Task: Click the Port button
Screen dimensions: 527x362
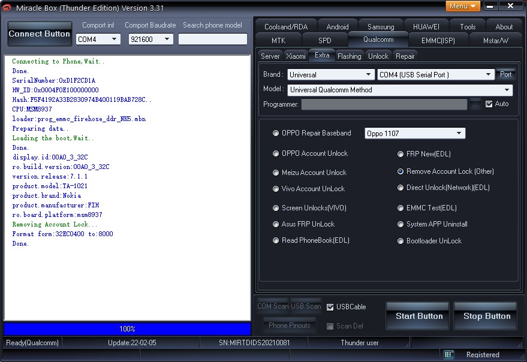Action: [506, 74]
